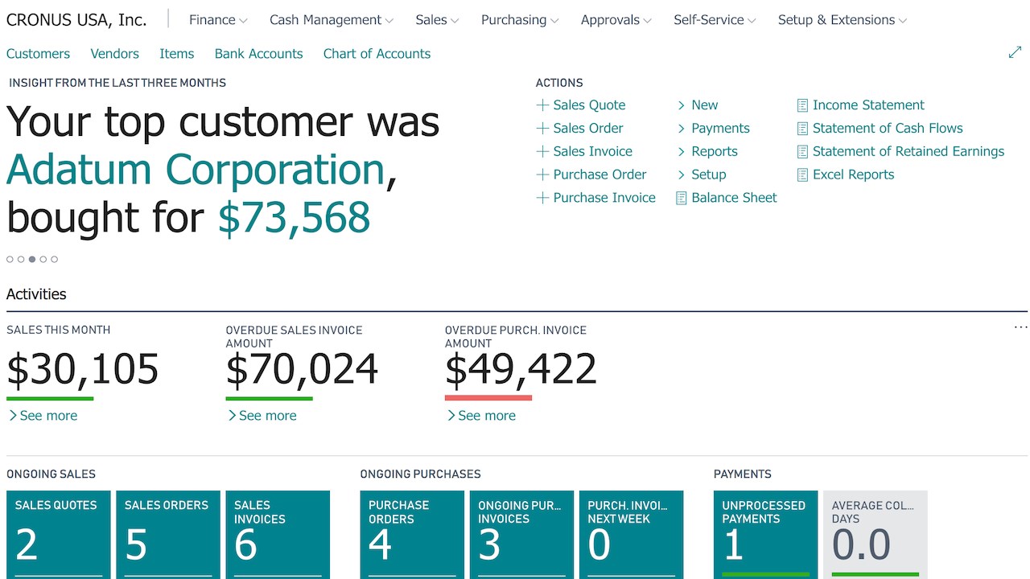Open the Adatum Corporation customer link
Image resolution: width=1030 pixels, height=579 pixels.
point(196,170)
